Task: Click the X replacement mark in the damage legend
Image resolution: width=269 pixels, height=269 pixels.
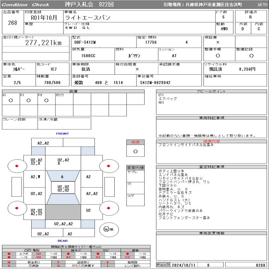Action: (9, 266)
